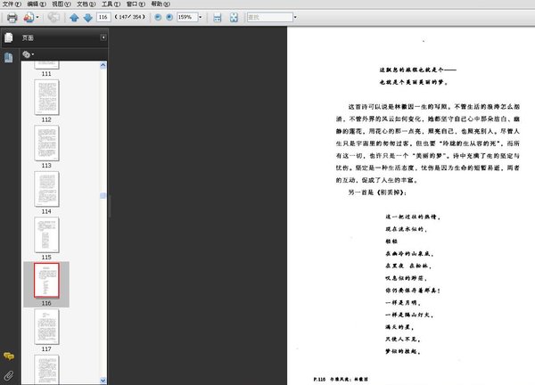Expand the arrow beside the create PDF icon

click(x=37, y=18)
